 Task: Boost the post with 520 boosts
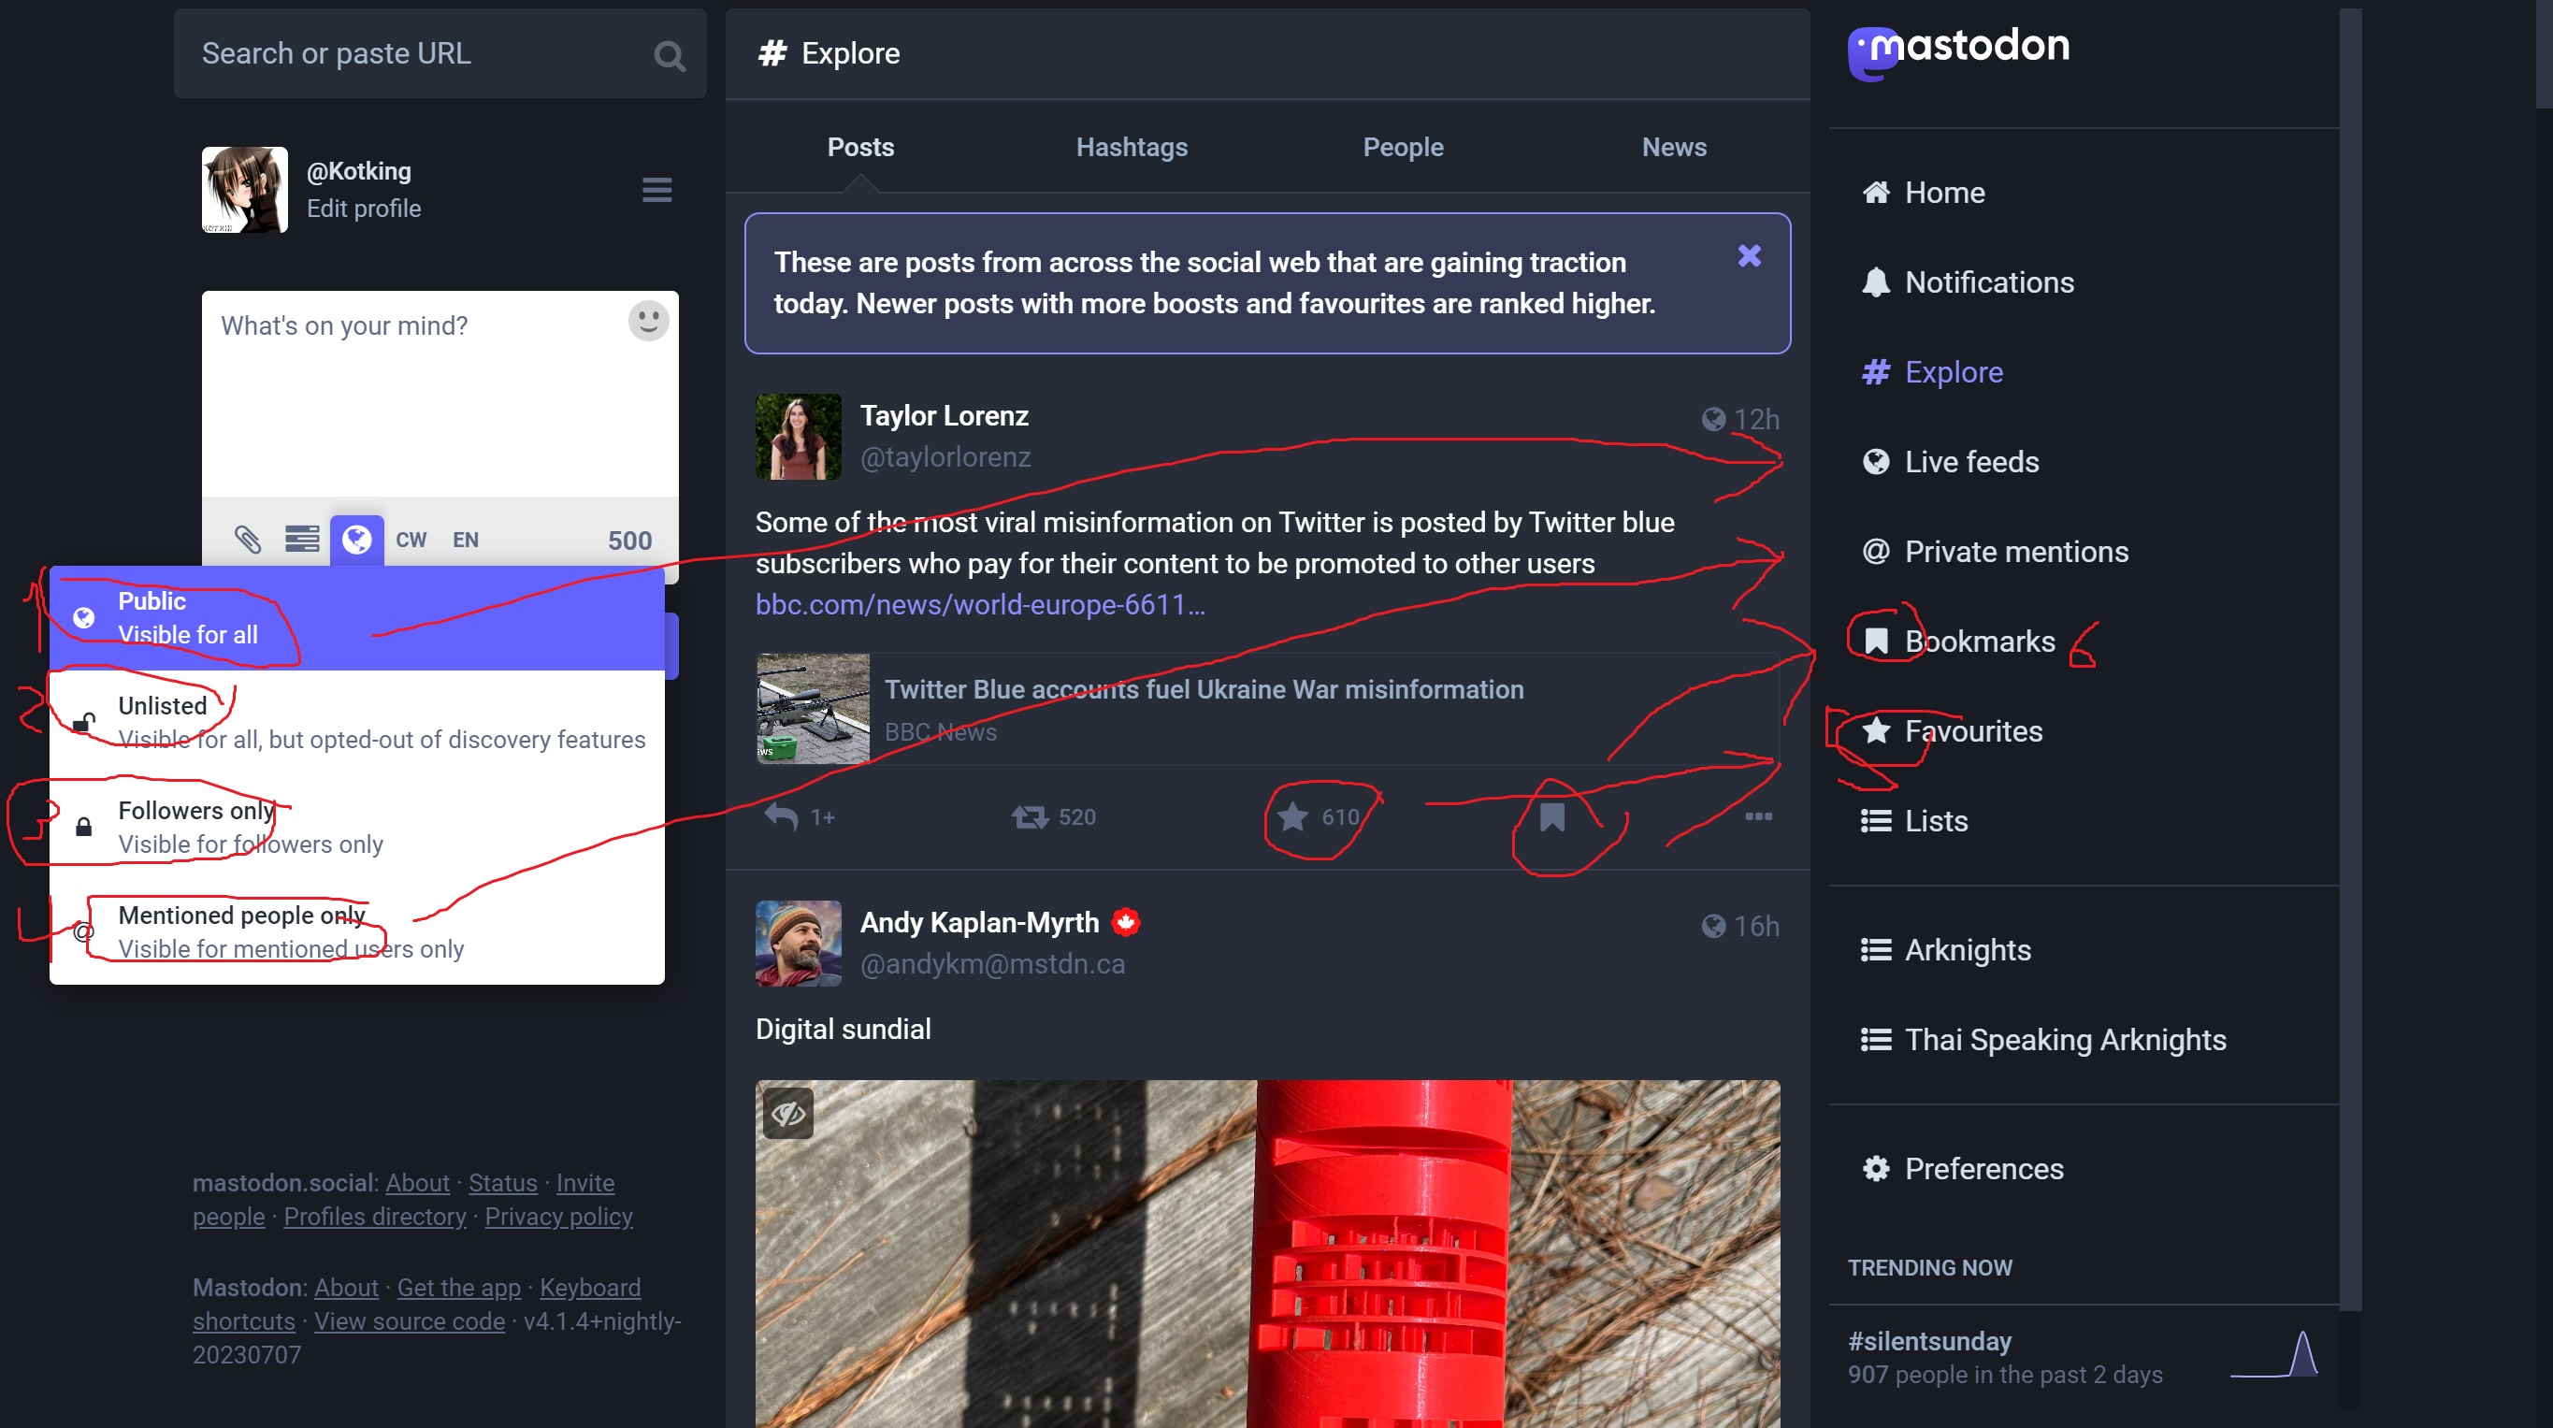[x=1031, y=816]
